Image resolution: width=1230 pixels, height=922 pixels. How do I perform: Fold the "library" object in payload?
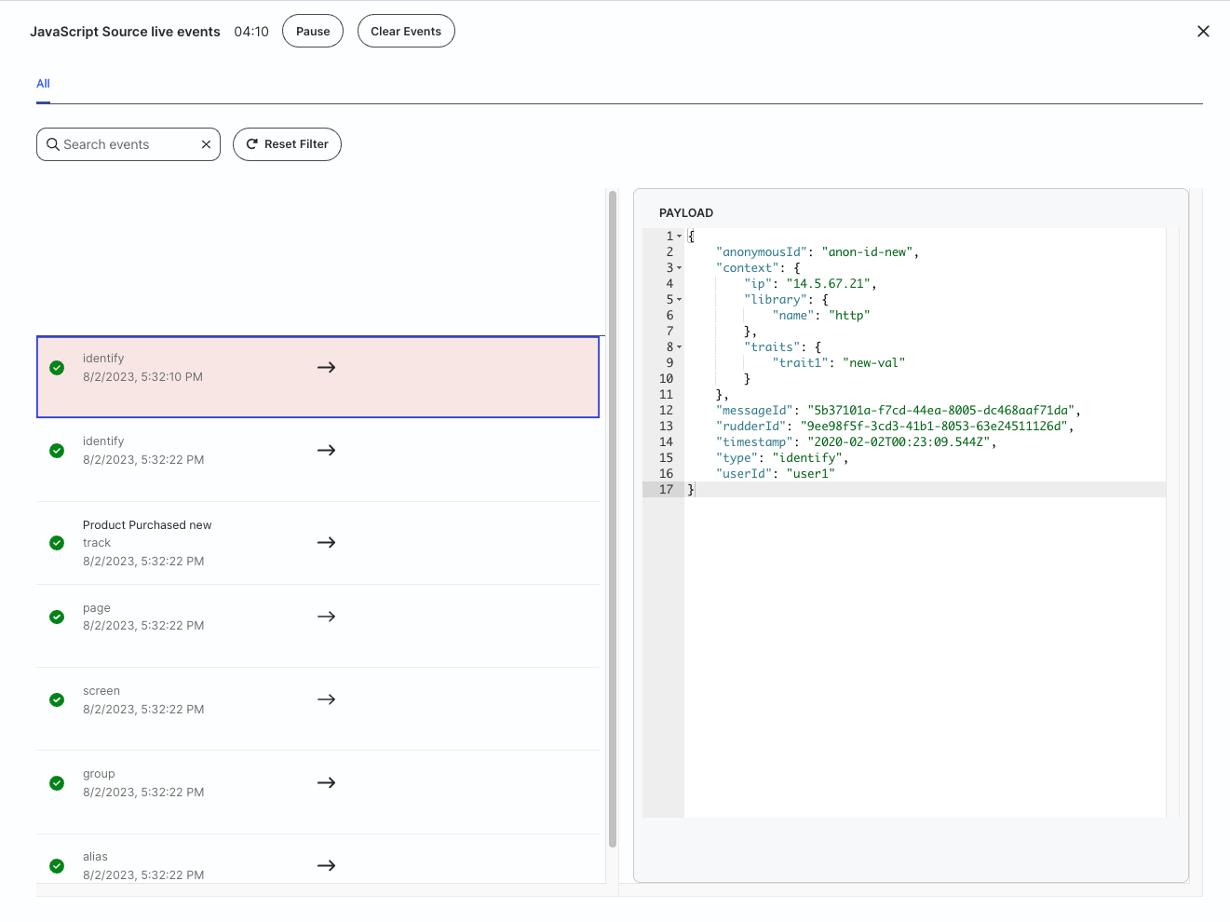[x=679, y=300]
